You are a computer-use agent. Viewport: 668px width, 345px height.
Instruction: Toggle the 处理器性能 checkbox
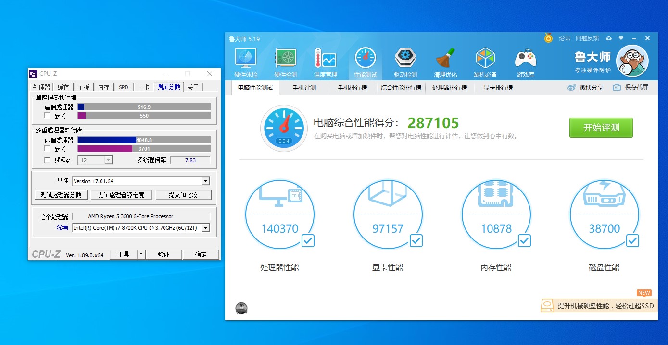pos(308,240)
